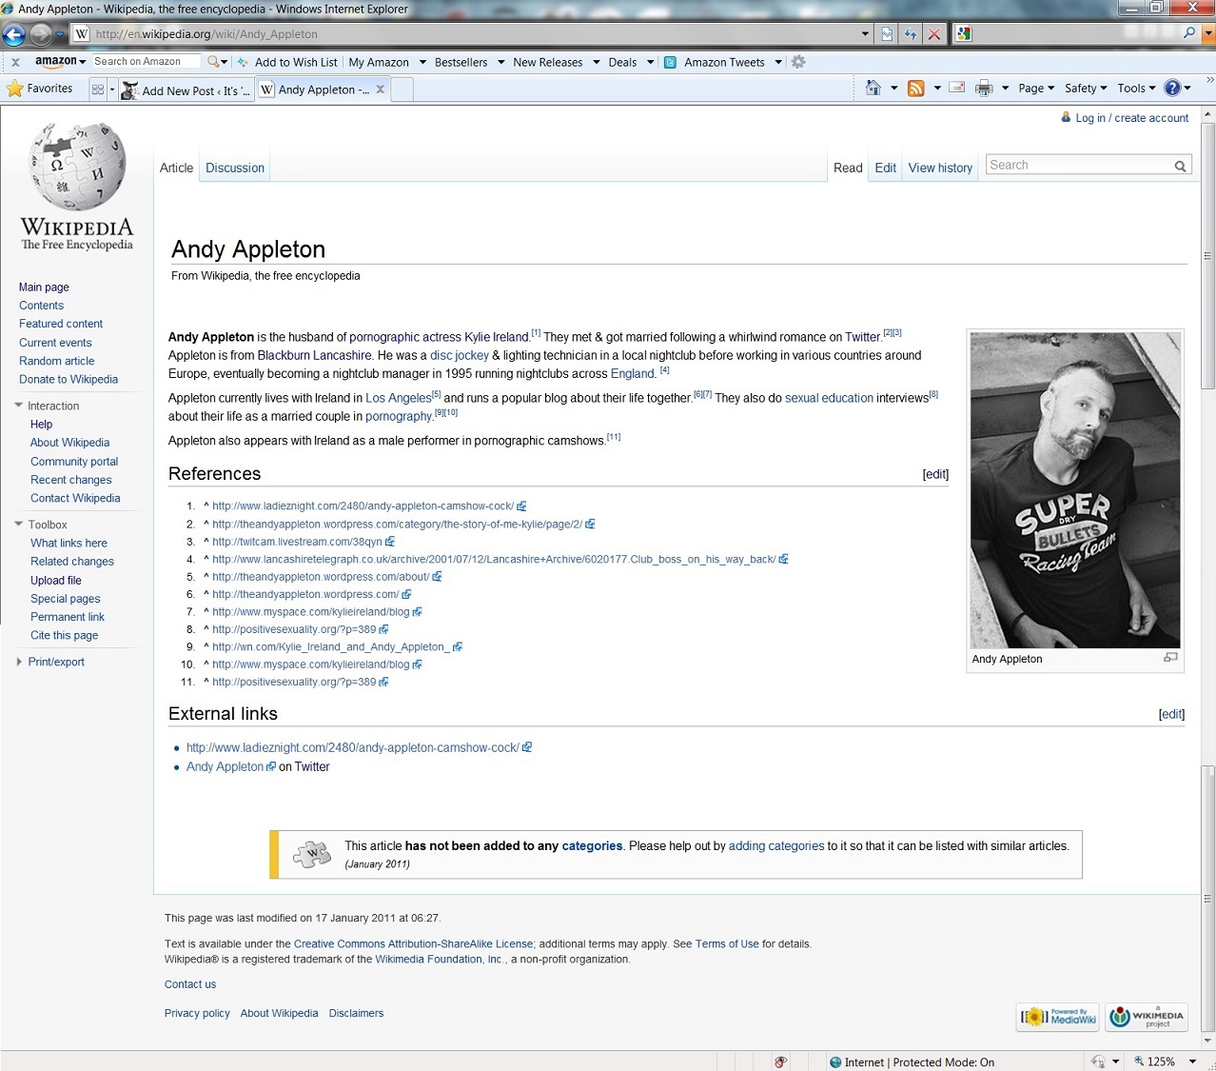The image size is (1216, 1071).
Task: Open the zoom level 125% dropdown
Action: 1192,1061
